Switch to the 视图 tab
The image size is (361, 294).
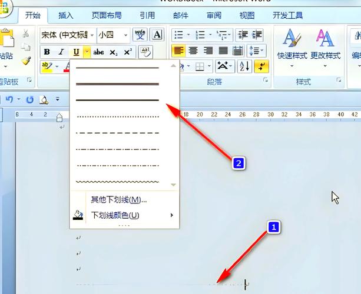(x=247, y=15)
